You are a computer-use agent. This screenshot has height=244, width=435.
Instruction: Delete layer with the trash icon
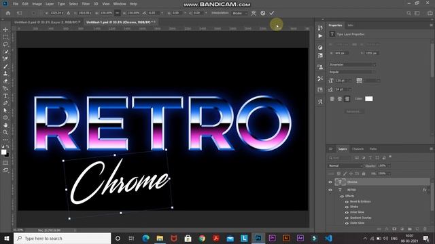click(x=425, y=229)
